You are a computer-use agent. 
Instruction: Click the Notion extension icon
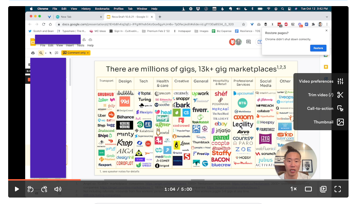[293, 24]
